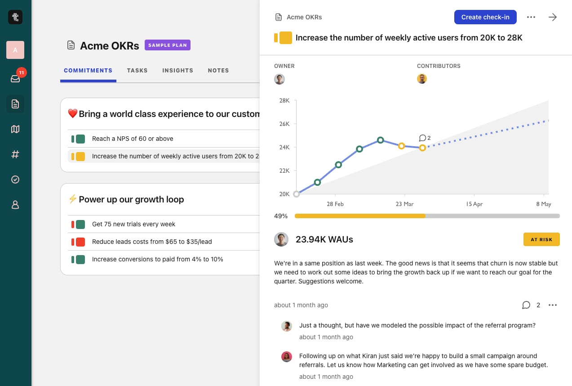
Task: Close the panel with the arrow icon
Action: pyautogui.click(x=553, y=17)
